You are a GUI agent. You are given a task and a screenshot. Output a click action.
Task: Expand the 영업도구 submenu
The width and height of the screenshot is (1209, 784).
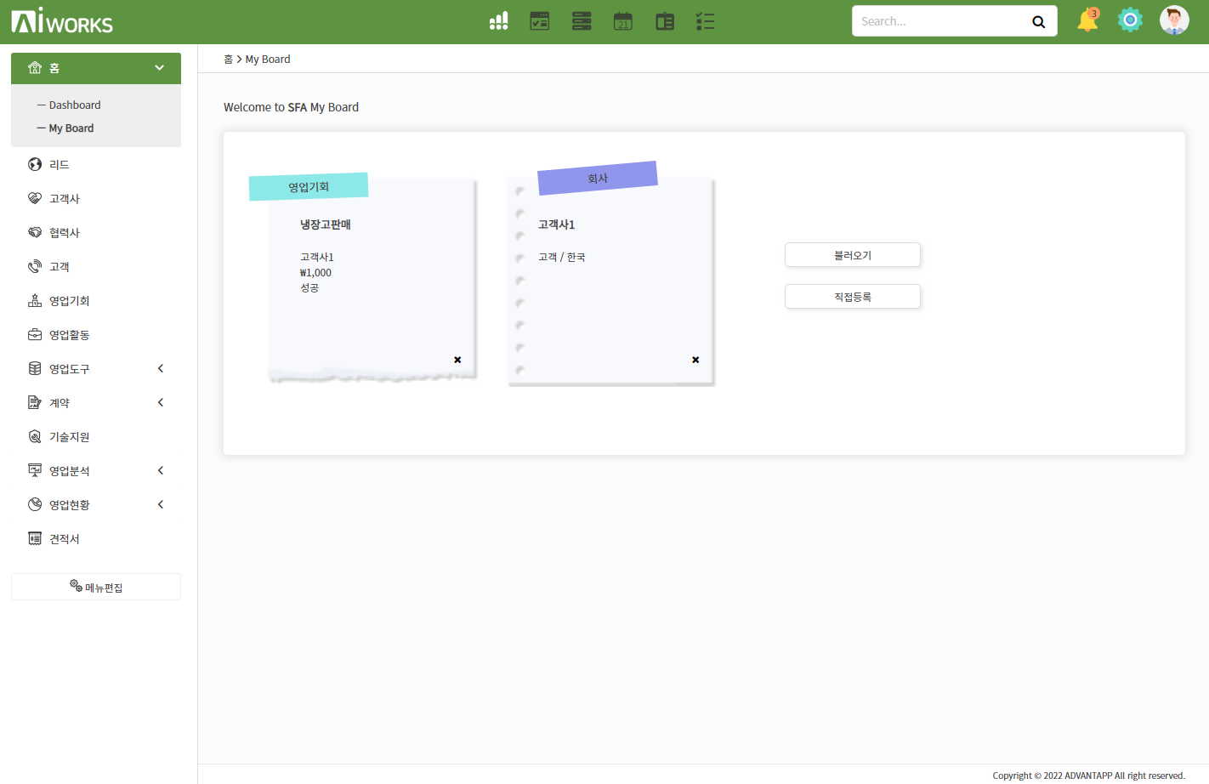tap(160, 368)
